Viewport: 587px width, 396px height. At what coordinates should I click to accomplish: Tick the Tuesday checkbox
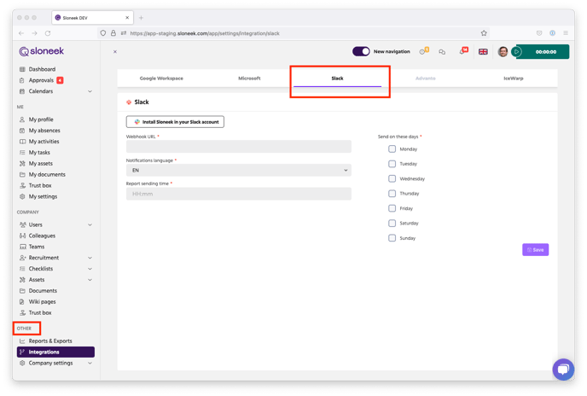click(x=392, y=164)
